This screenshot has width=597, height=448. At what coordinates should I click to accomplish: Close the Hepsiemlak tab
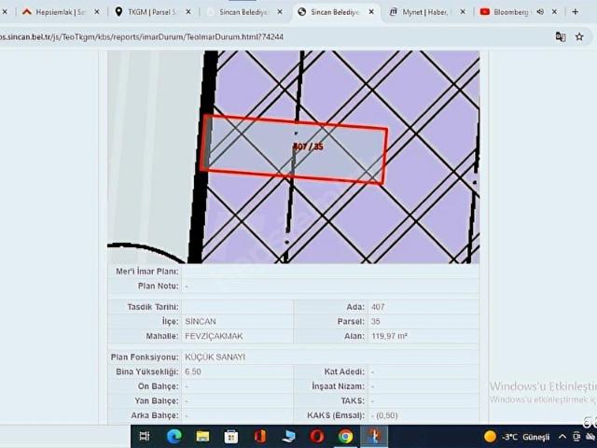click(x=97, y=12)
